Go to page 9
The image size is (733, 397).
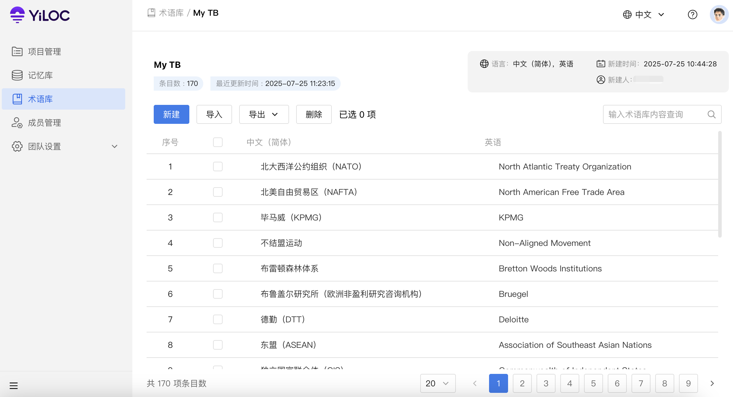688,383
